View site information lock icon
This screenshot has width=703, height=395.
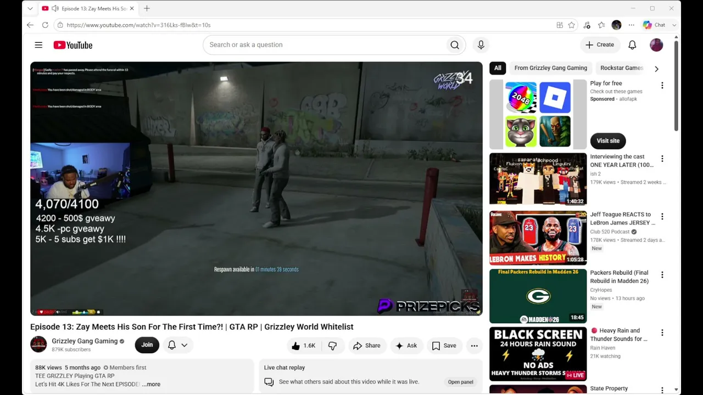[x=60, y=25]
